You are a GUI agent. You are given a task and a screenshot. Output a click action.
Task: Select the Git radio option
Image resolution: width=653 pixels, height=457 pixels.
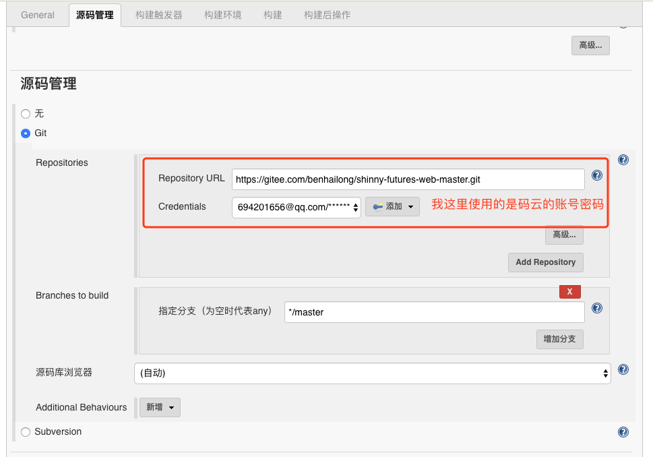(26, 133)
